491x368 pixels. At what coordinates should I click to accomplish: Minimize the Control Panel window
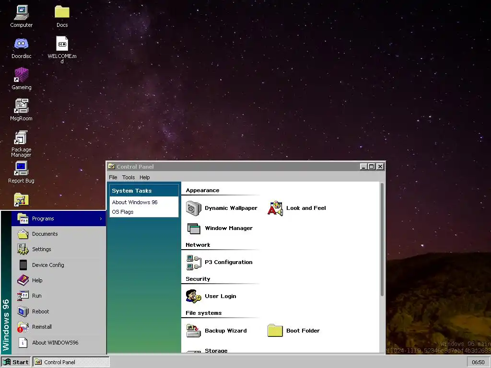click(x=363, y=166)
